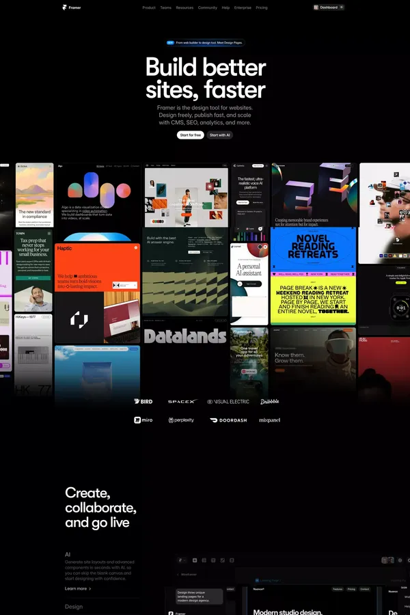This screenshot has width=410, height=615.
Task: Click the Dashboard workspace avatar icon
Action: (316, 8)
